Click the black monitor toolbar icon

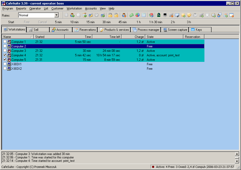pyautogui.click(x=165, y=15)
